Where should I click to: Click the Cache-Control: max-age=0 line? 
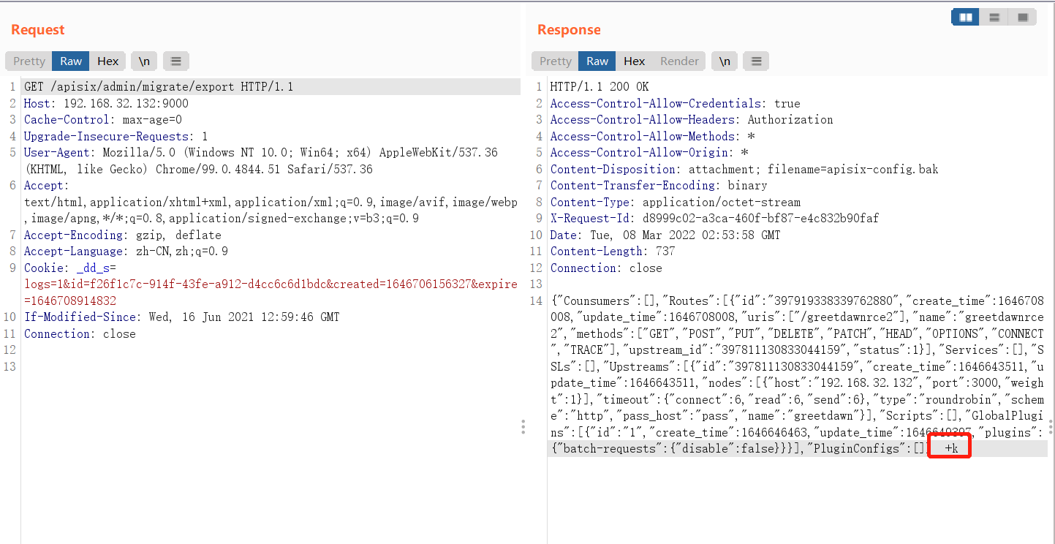[x=103, y=120]
